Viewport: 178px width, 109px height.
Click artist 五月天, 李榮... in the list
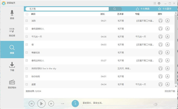(124, 68)
